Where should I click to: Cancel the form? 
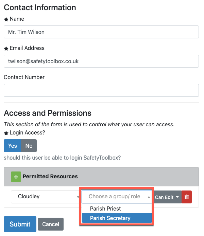click(x=51, y=224)
